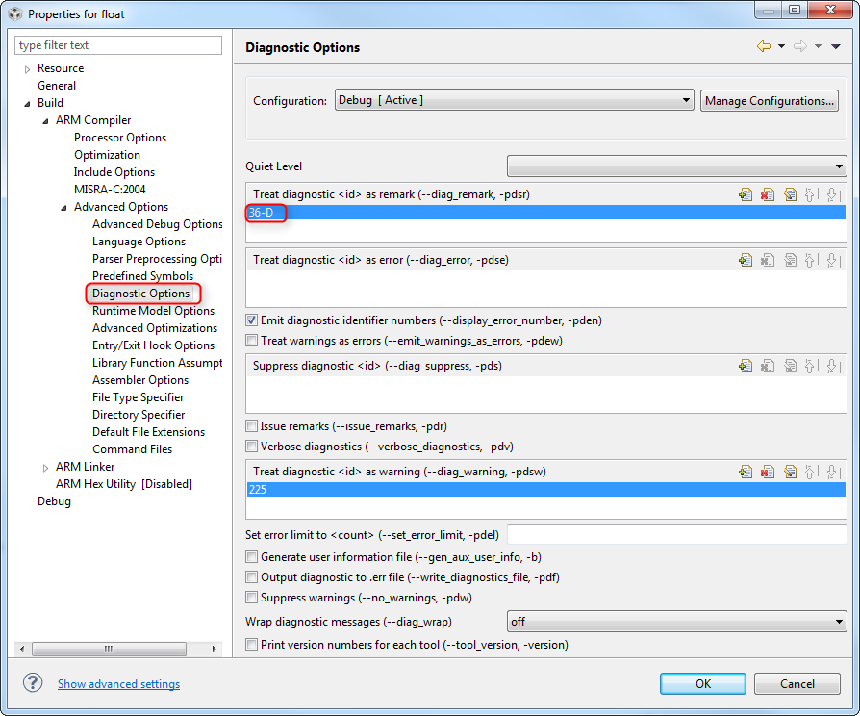Delete icon in diag_suppress list
The height and width of the screenshot is (716, 860).
click(768, 366)
